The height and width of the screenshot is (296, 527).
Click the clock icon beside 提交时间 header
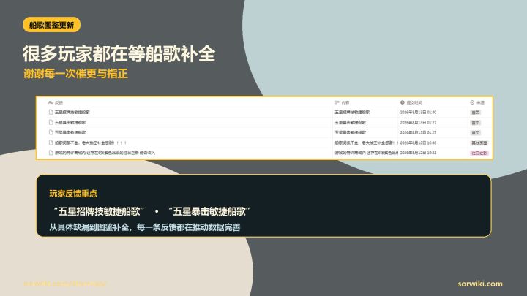coord(403,102)
